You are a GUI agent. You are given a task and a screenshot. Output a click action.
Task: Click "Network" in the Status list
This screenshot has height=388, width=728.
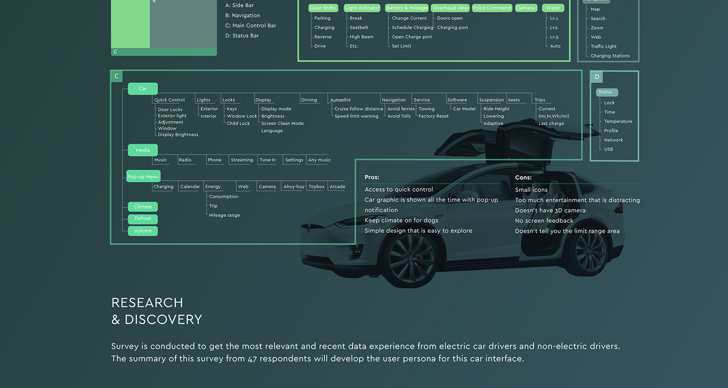[x=614, y=140]
